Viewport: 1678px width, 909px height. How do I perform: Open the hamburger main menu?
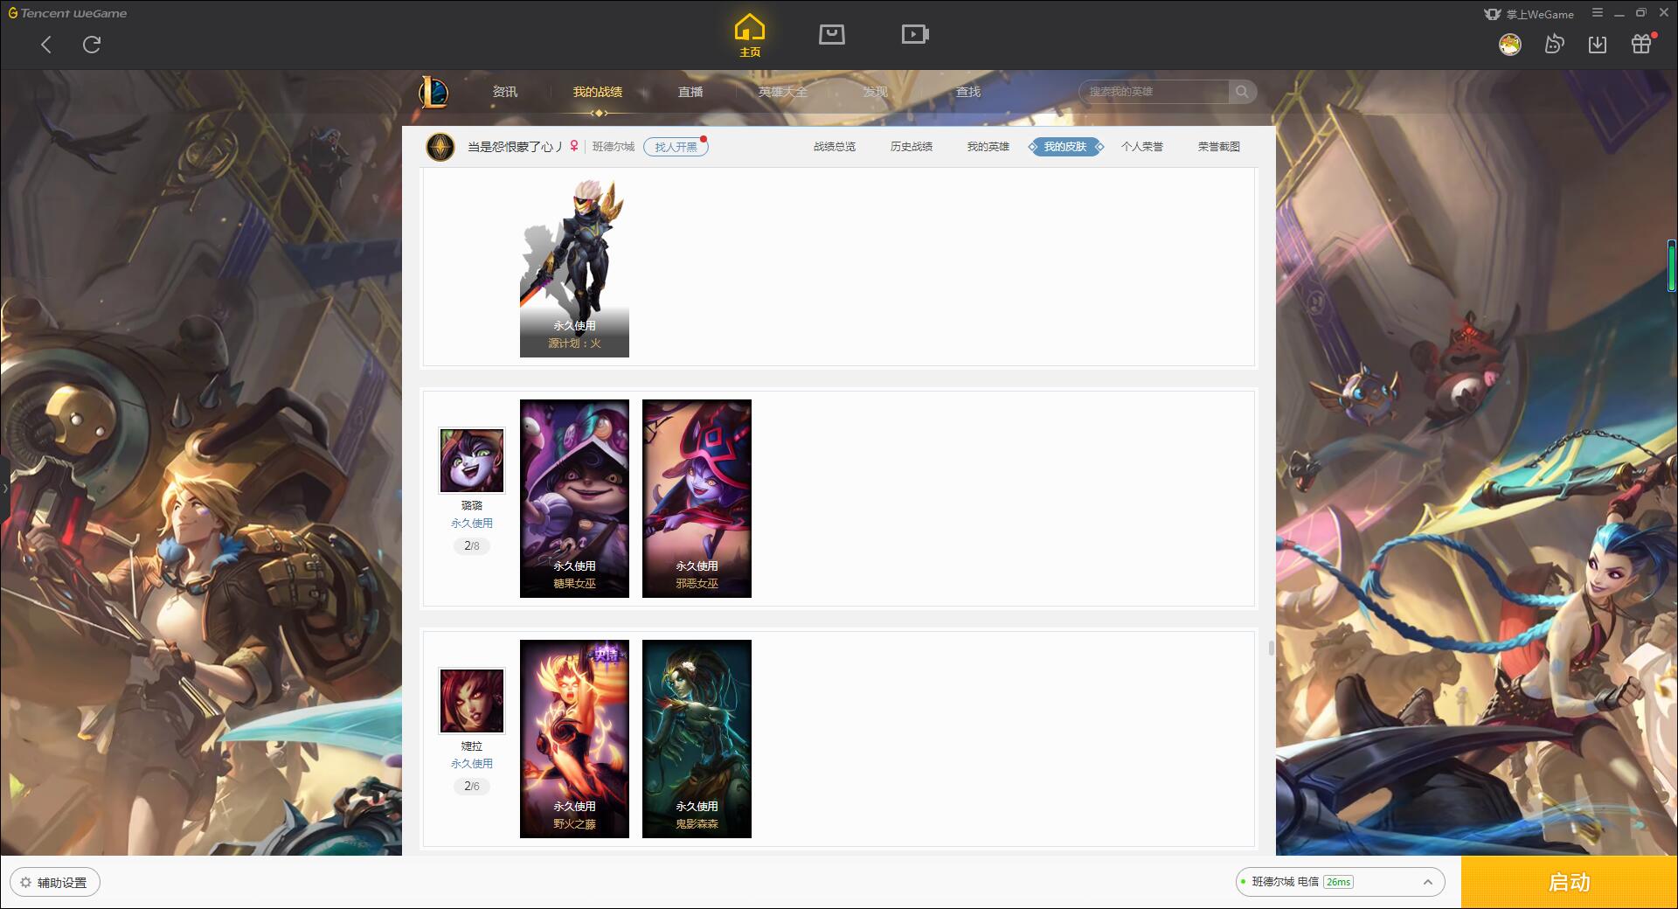coord(1598,13)
